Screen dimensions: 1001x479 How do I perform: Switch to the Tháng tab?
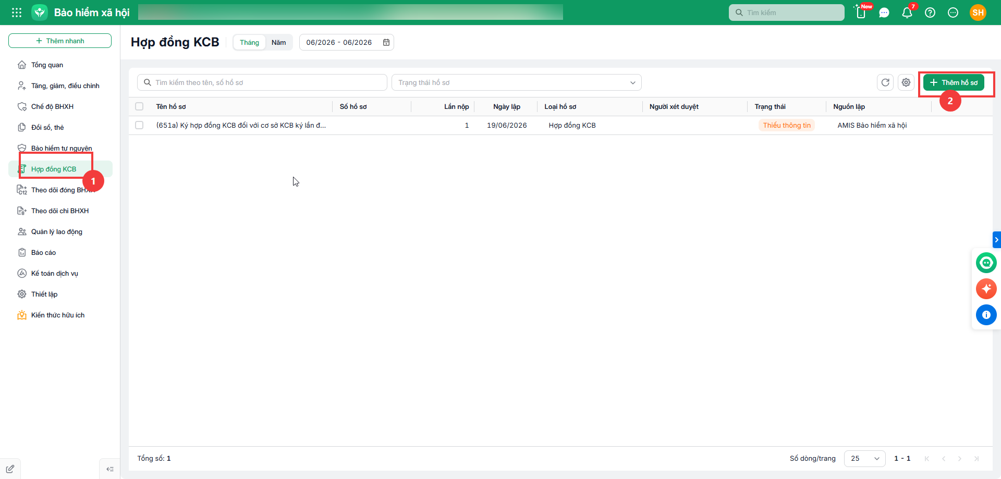(x=249, y=42)
